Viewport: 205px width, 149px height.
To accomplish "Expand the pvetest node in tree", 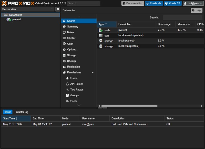I will (6, 19).
